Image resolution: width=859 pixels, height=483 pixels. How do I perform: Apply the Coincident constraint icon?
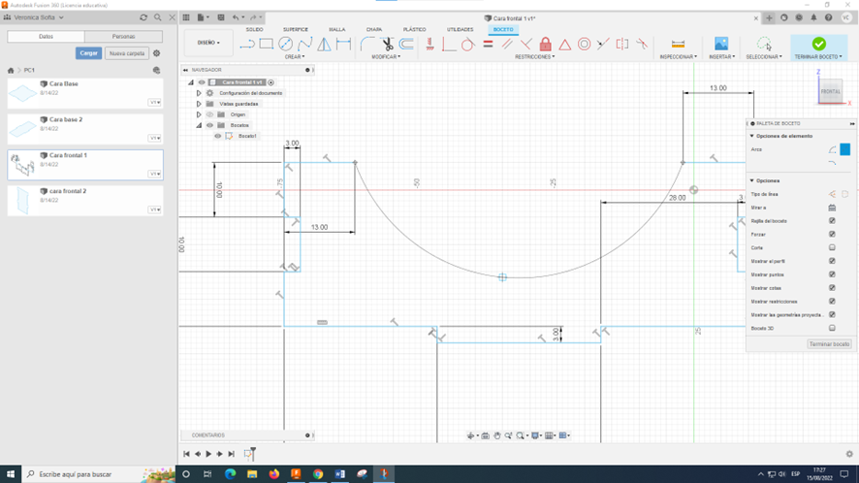[x=449, y=44]
